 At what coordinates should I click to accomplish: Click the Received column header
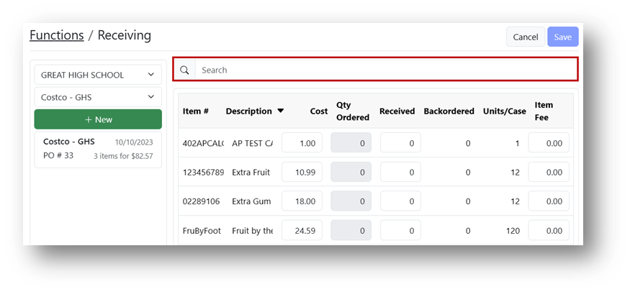click(397, 111)
